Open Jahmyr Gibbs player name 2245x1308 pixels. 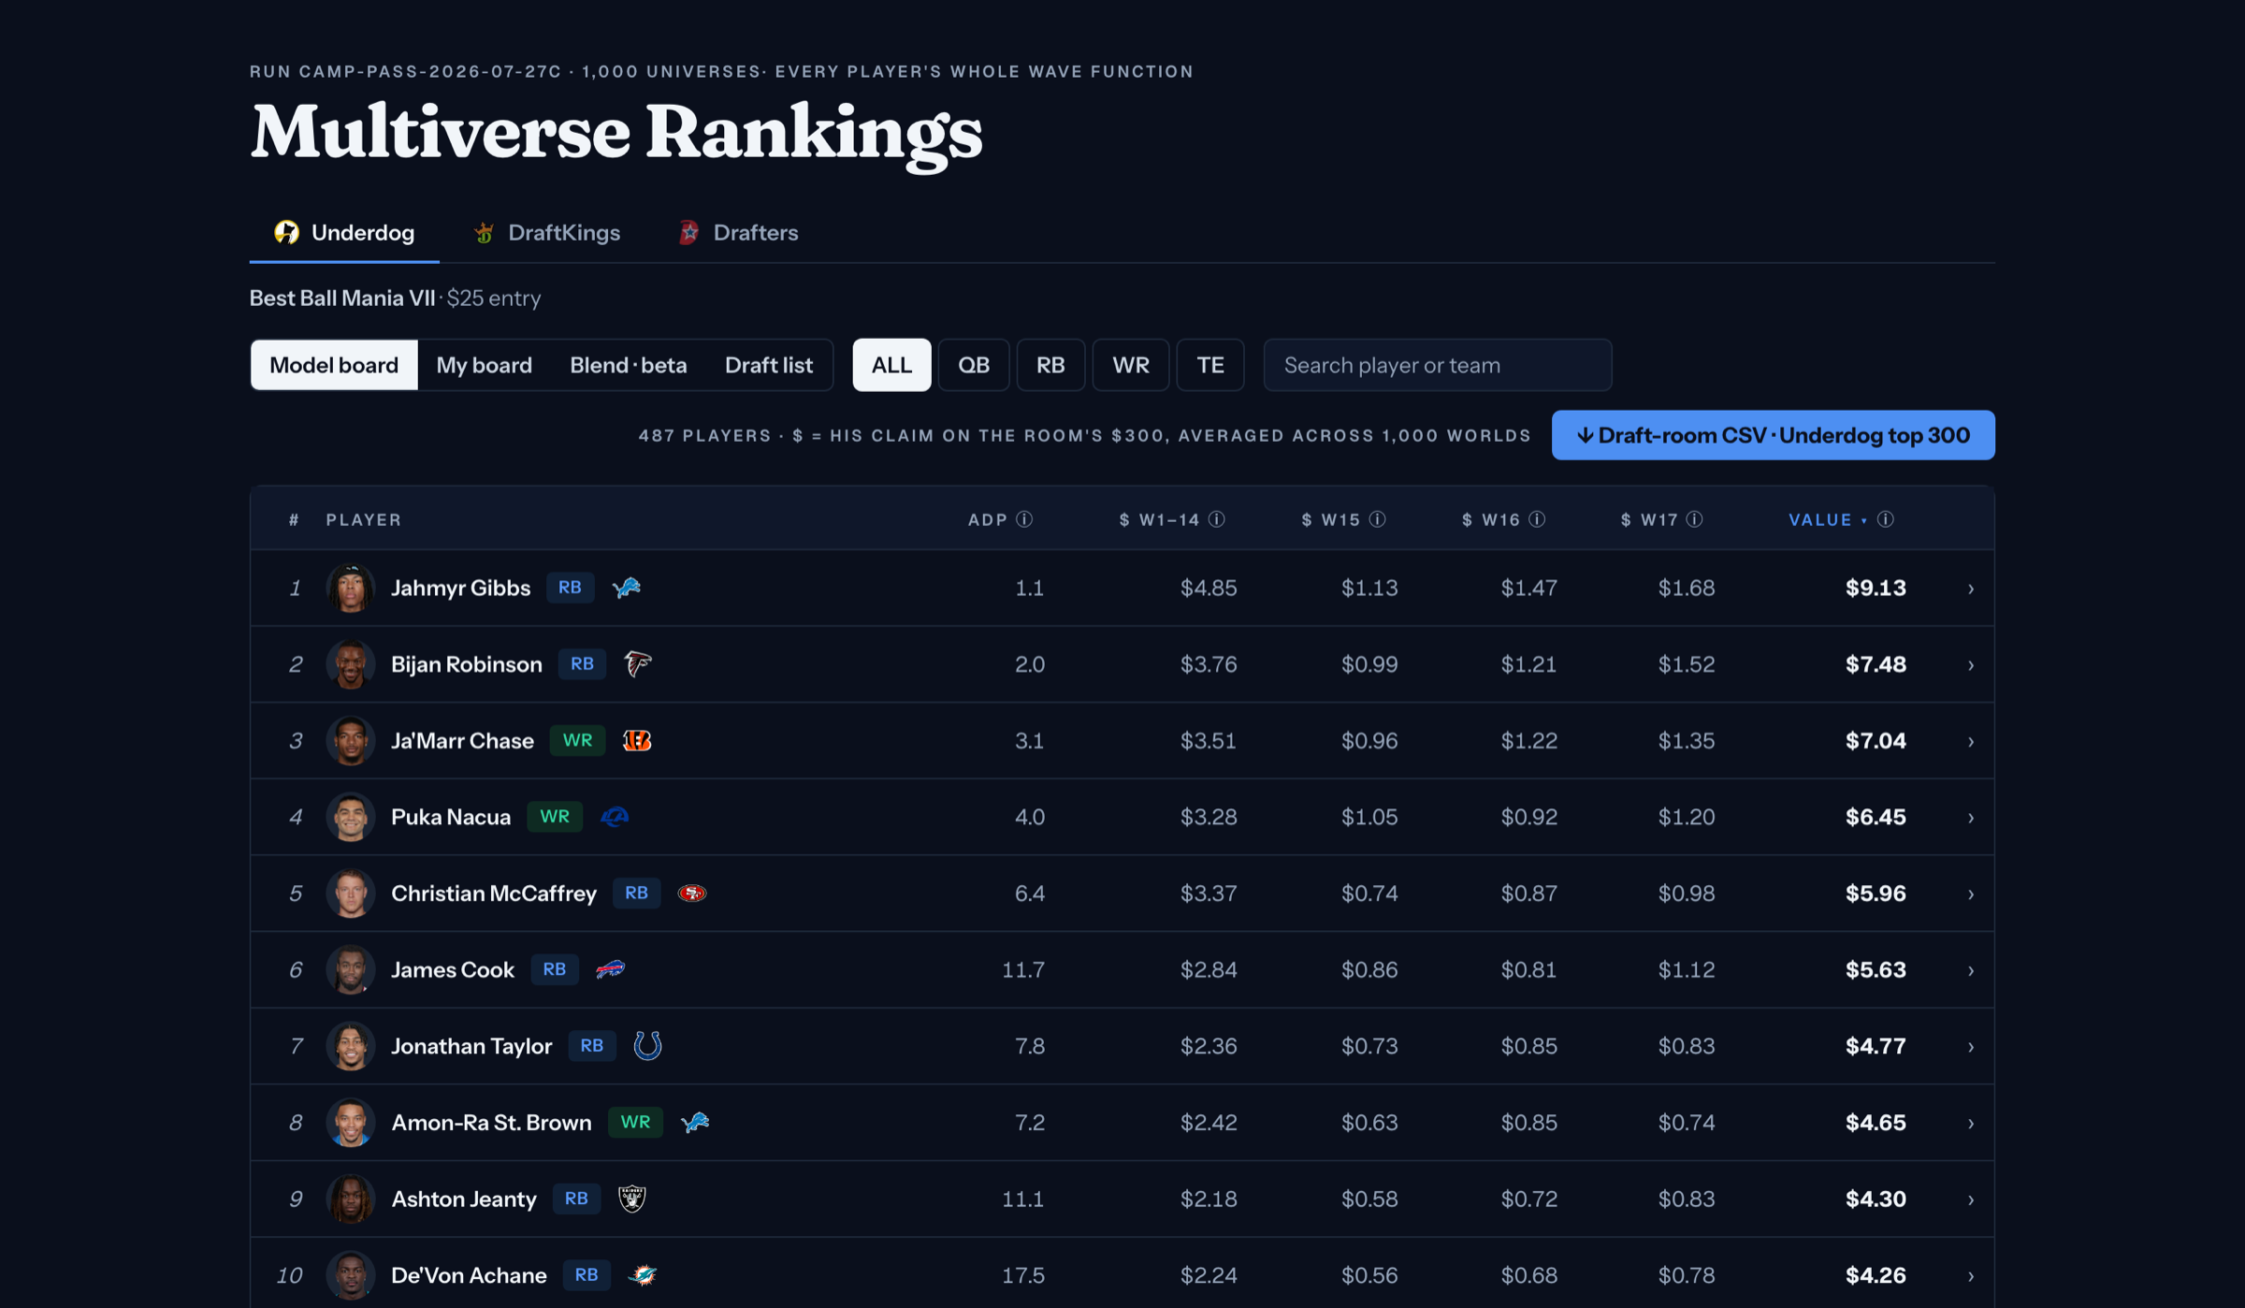(x=460, y=588)
